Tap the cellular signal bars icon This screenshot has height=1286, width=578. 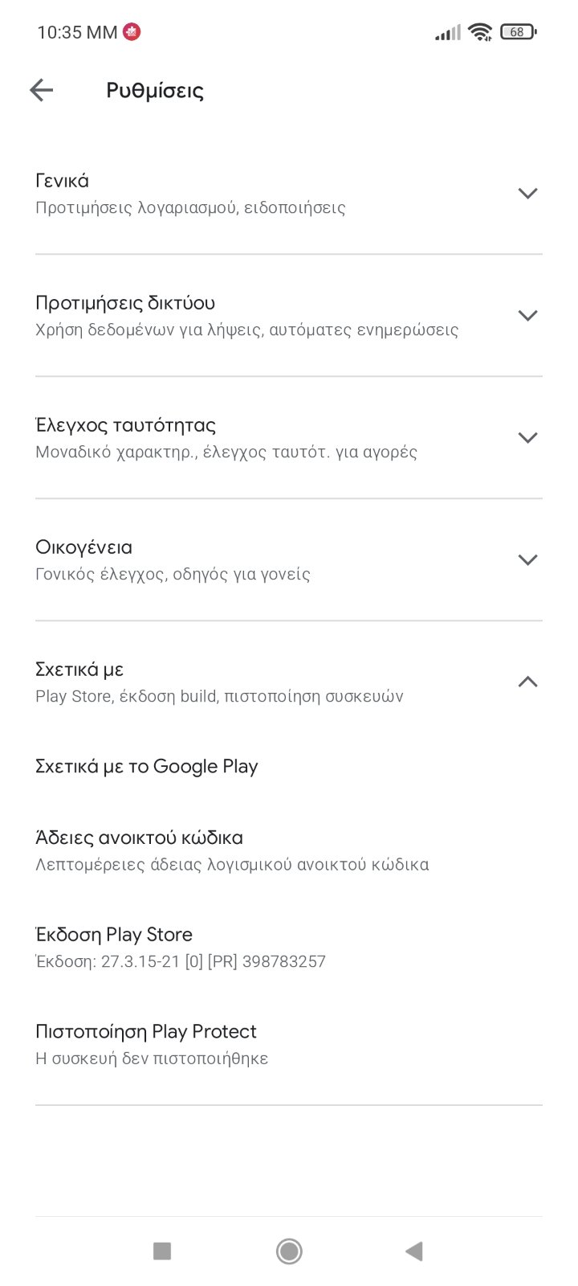(447, 33)
